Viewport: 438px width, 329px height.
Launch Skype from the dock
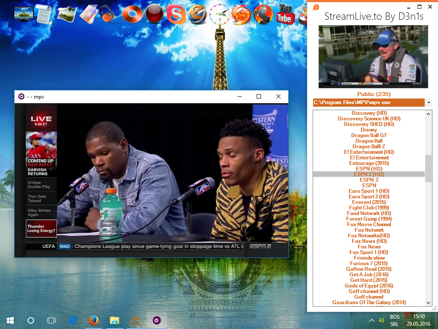(176, 14)
